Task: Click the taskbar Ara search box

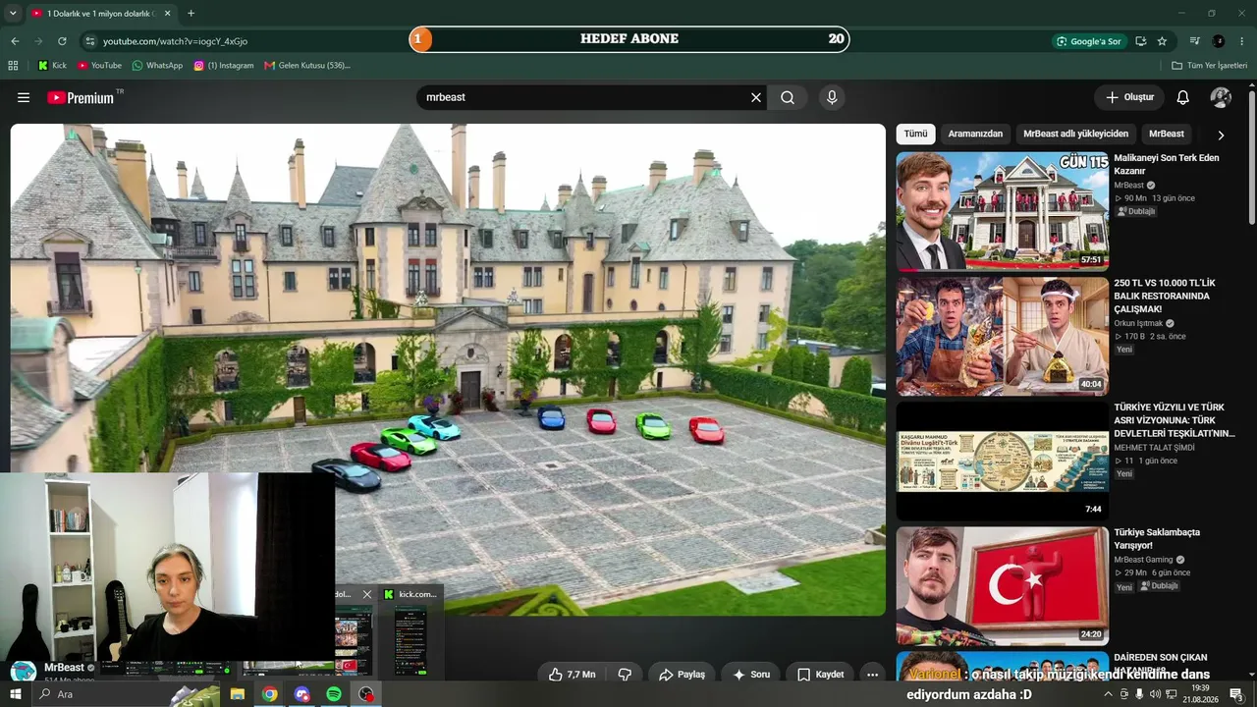Action: [x=125, y=694]
